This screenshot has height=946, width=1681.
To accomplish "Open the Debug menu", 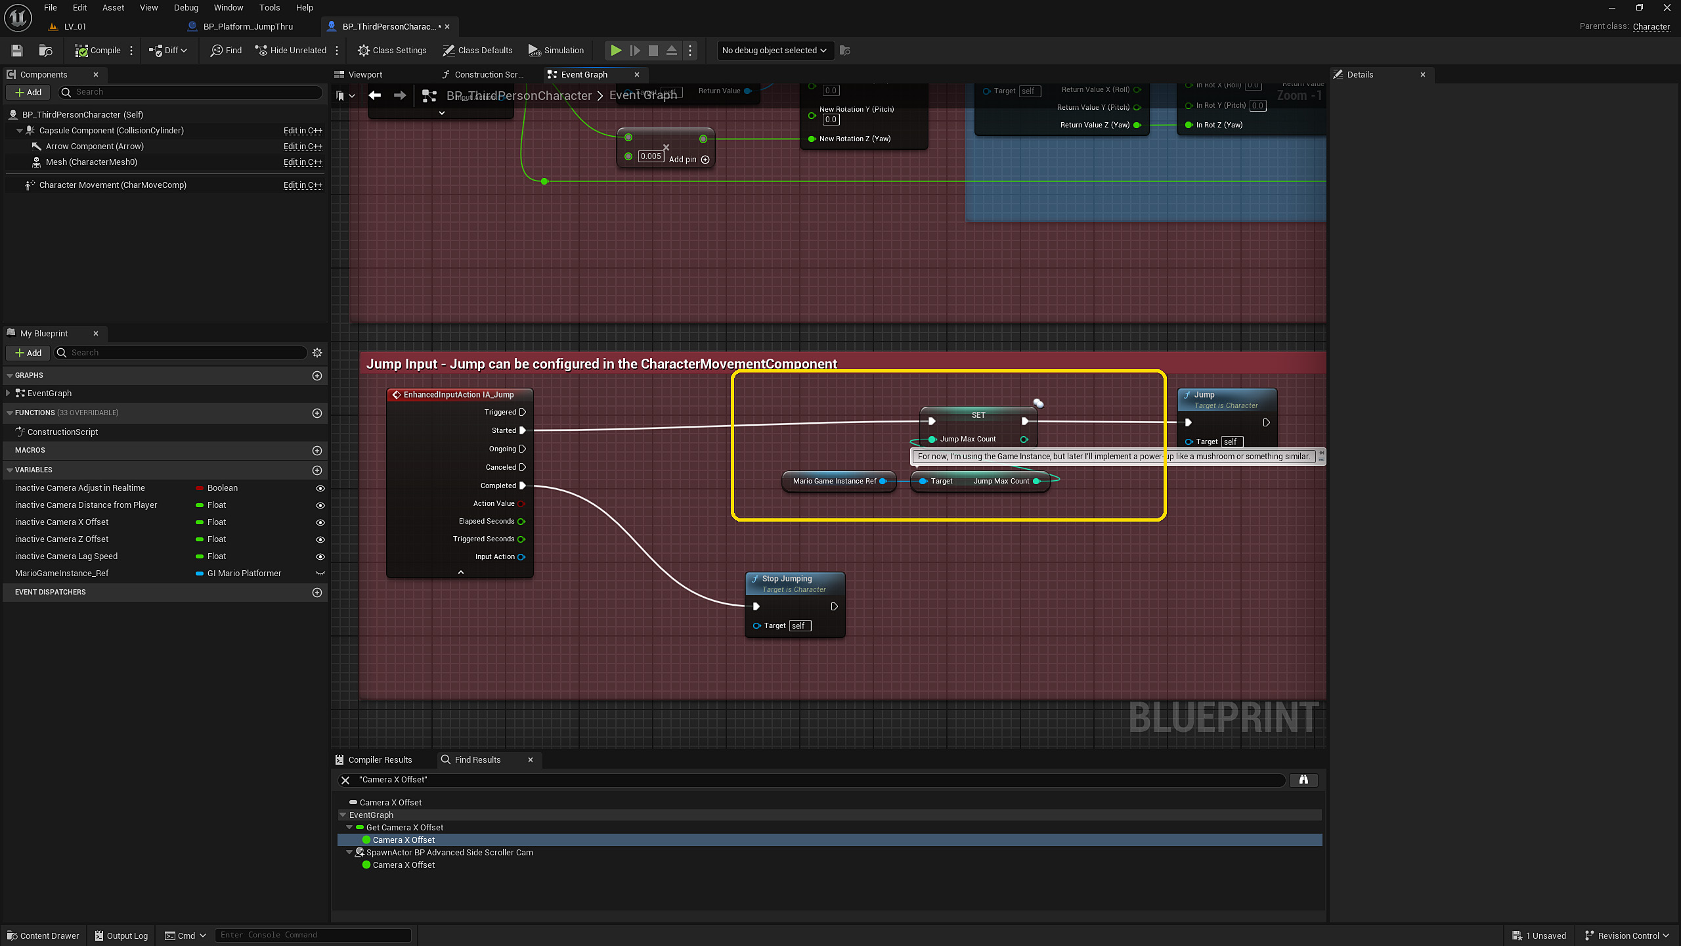I will coord(186,8).
